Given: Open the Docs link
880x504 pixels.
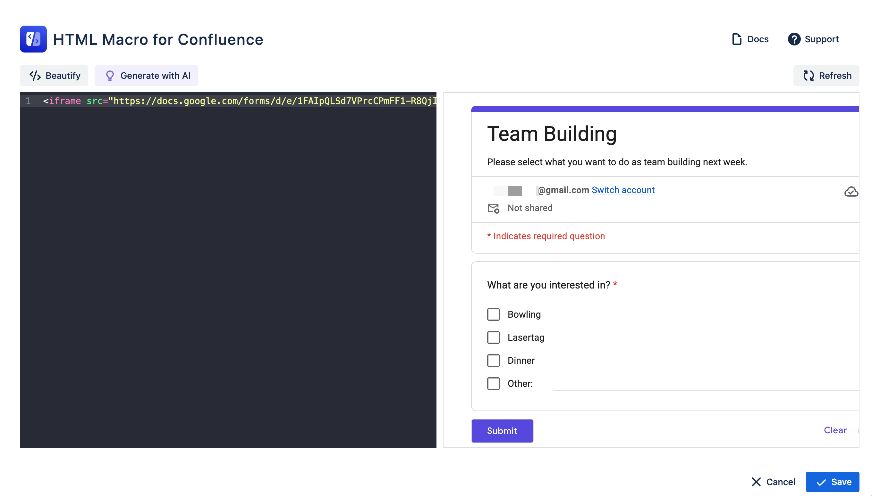Looking at the screenshot, I should coord(750,39).
